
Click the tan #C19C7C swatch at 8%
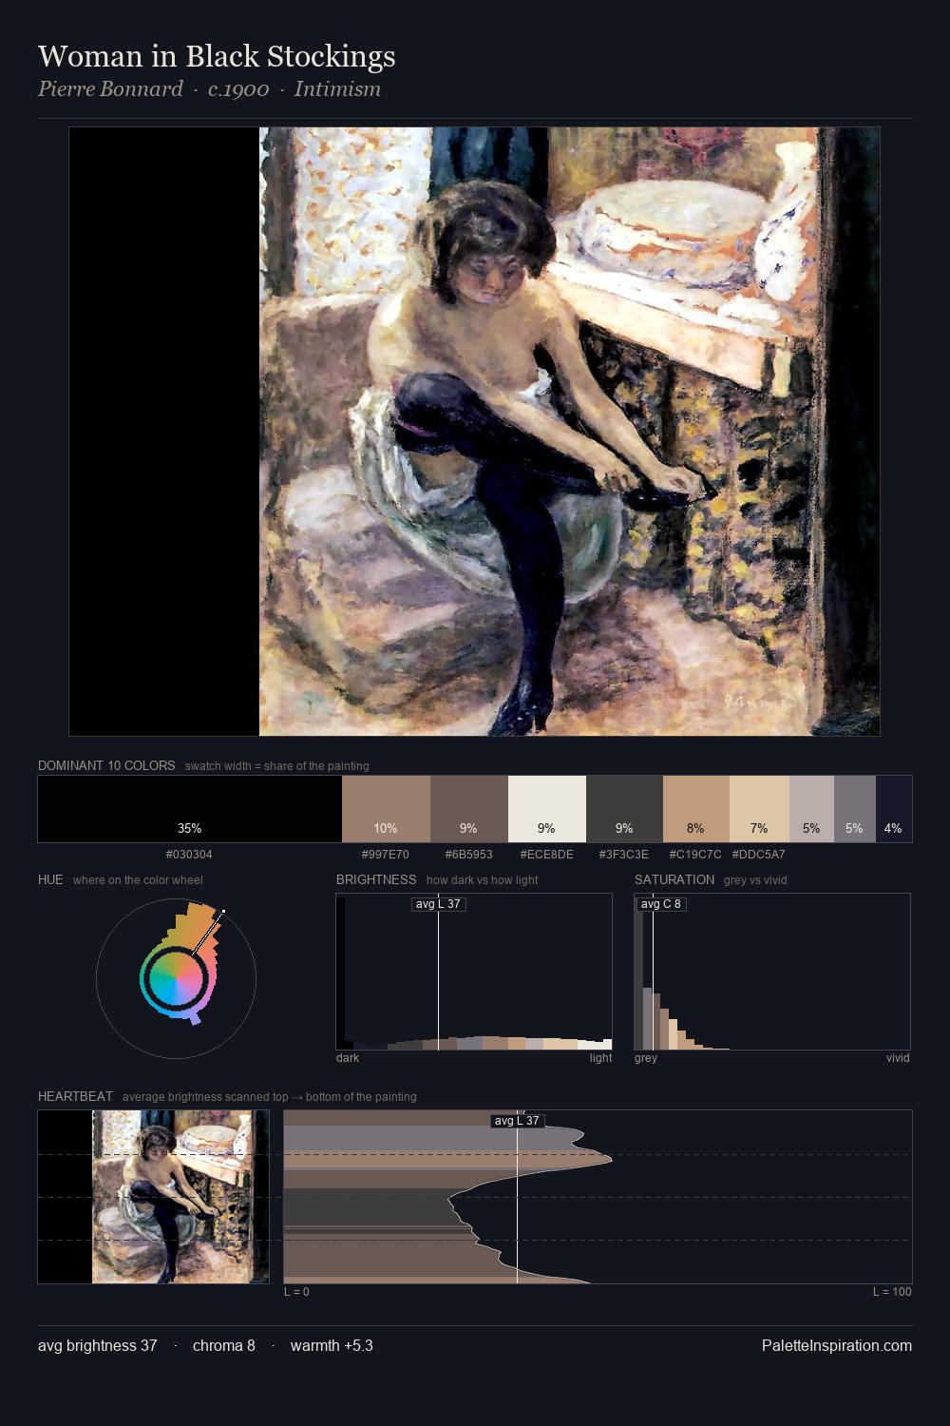click(696, 809)
